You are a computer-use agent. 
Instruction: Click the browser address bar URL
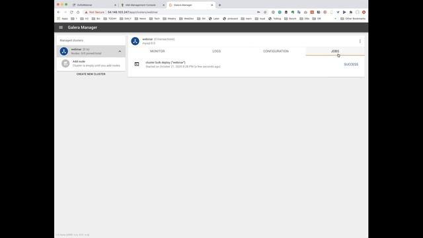pos(132,12)
